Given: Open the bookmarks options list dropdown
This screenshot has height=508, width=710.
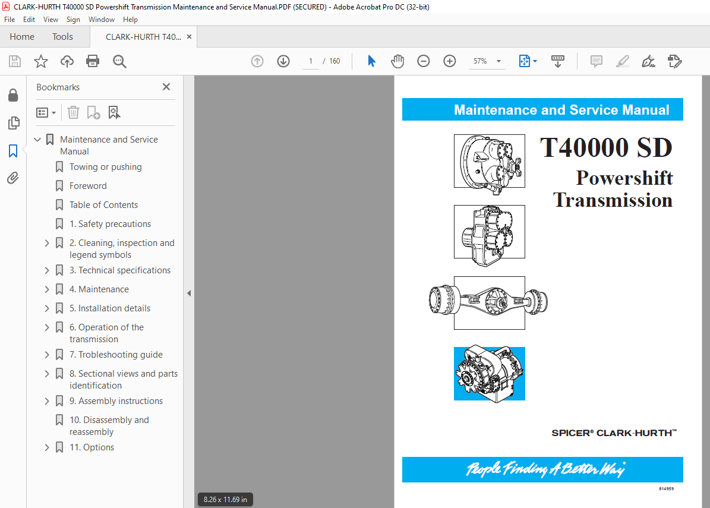Looking at the screenshot, I should (x=46, y=112).
